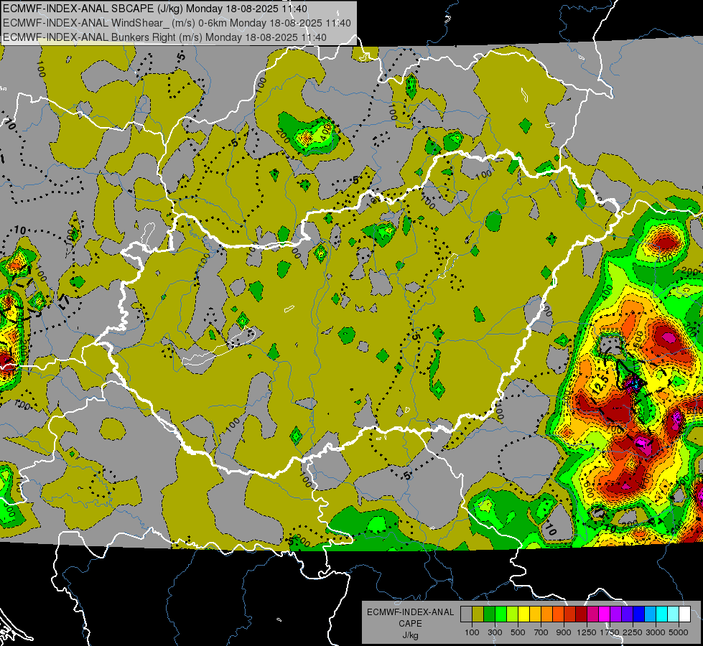Screen dimensions: 703x646
Task: Click the grey swatch in the CAPE legend
Action: [466, 614]
